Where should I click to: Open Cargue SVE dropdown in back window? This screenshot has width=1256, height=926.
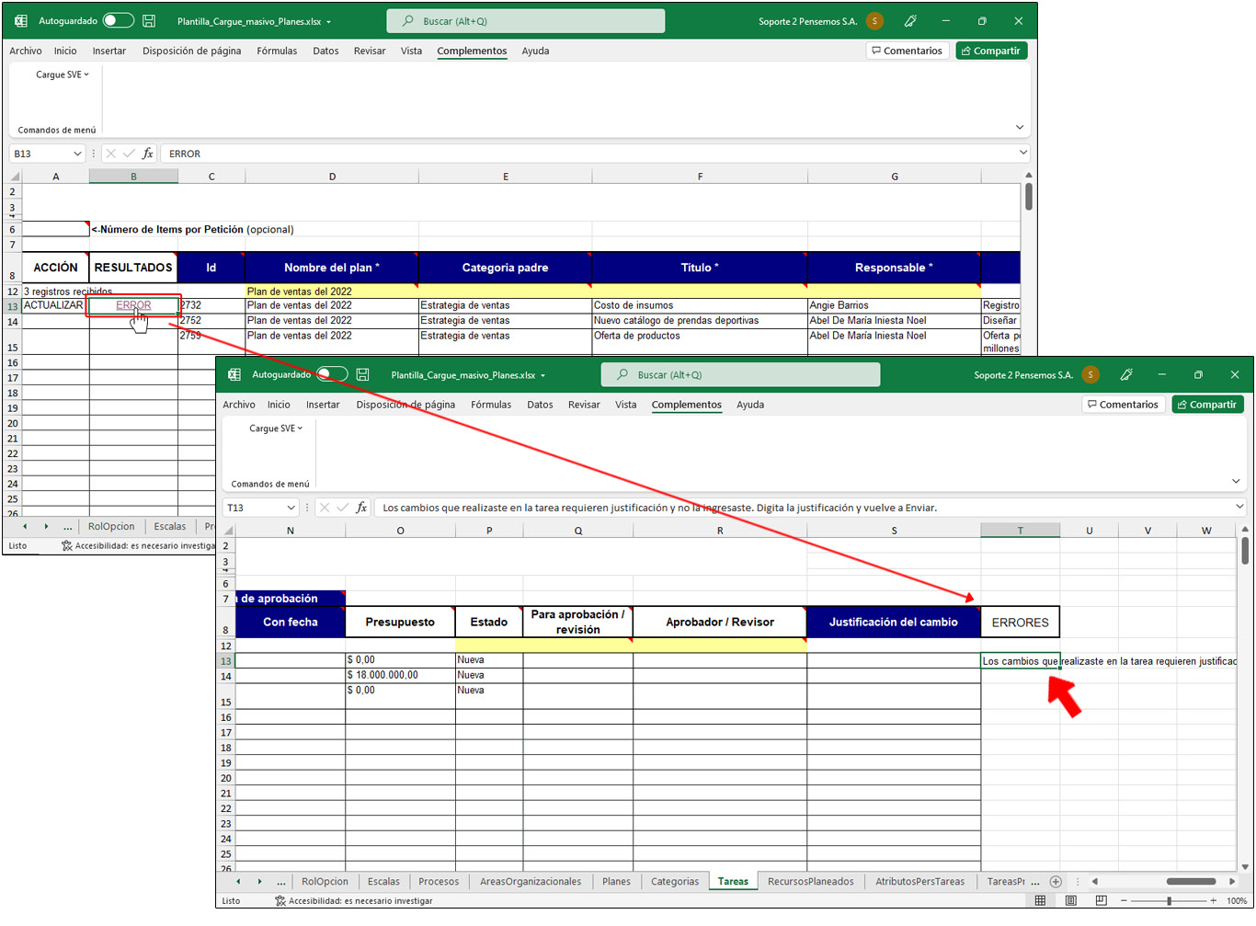coord(63,74)
